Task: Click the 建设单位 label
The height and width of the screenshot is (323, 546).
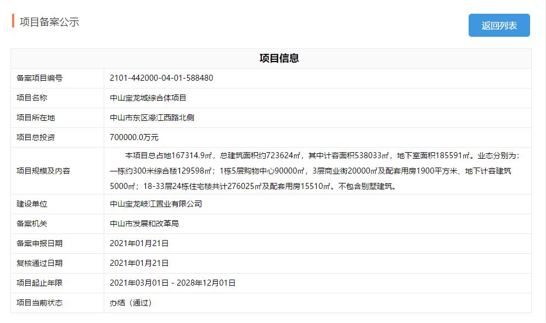Action: (x=32, y=204)
